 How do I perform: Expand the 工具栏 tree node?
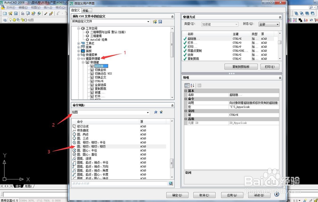[x=79, y=43]
